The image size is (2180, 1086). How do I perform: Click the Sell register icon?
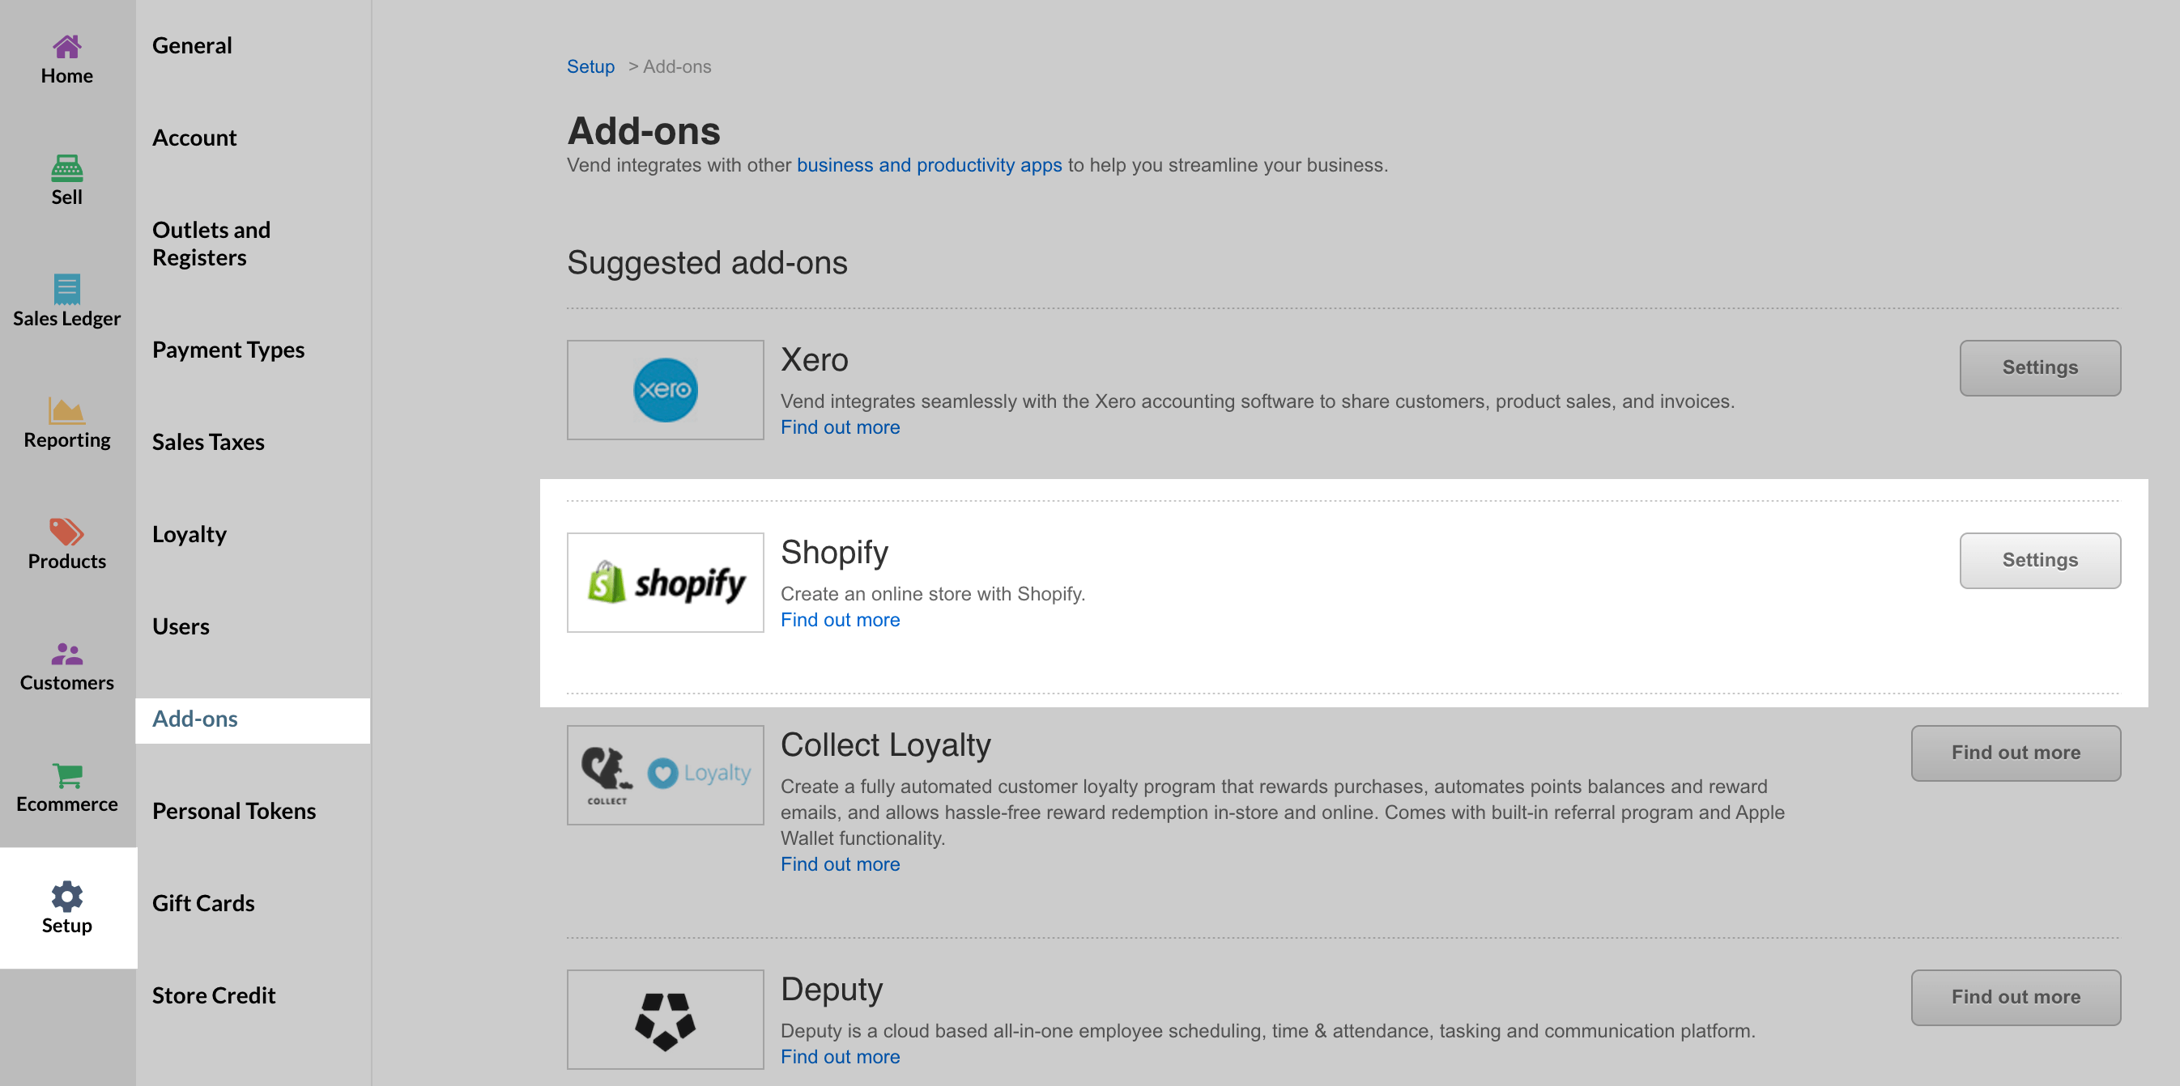click(67, 168)
